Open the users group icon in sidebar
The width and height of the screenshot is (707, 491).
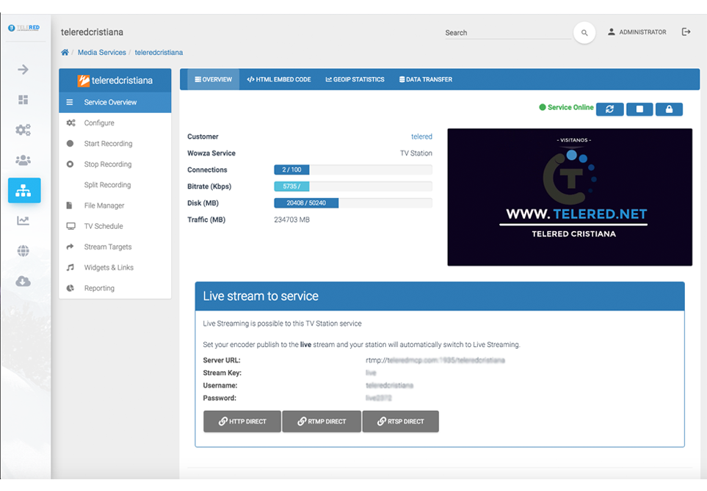(23, 160)
